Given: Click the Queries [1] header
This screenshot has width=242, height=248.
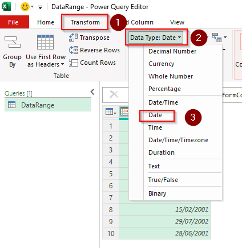Looking at the screenshot, I should 18,93.
